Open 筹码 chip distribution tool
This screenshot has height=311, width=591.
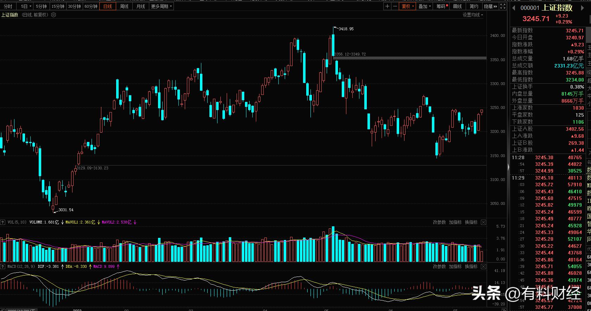coord(442,6)
